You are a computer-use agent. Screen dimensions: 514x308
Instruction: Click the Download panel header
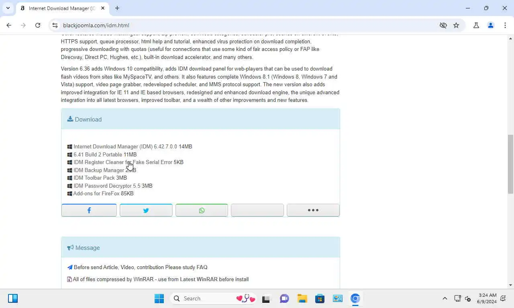pos(200,119)
